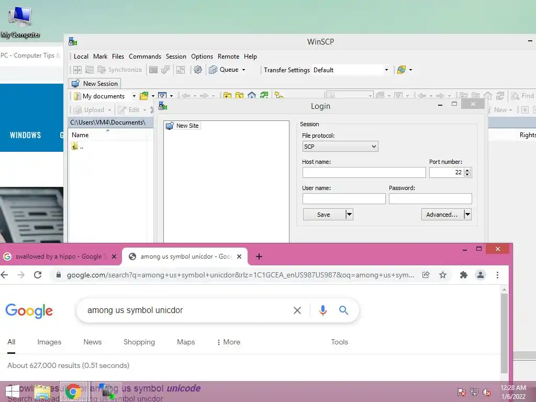Click the Password input field

[x=430, y=198]
